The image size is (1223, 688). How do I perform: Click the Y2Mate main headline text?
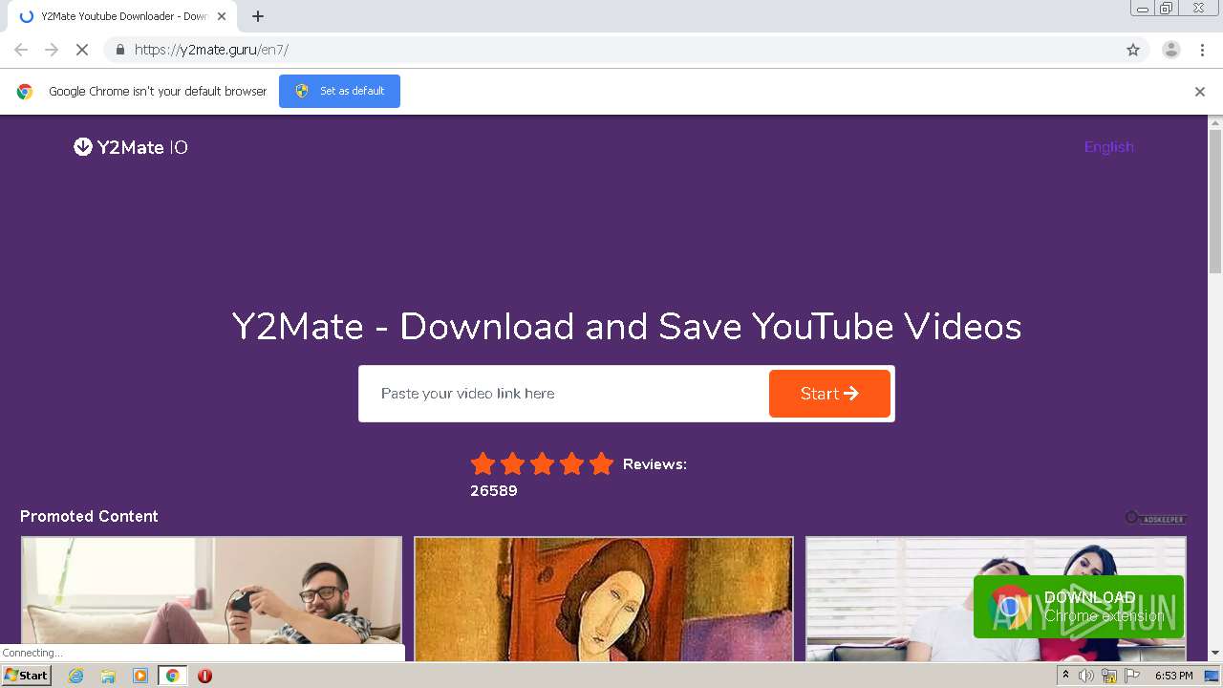pyautogui.click(x=627, y=327)
